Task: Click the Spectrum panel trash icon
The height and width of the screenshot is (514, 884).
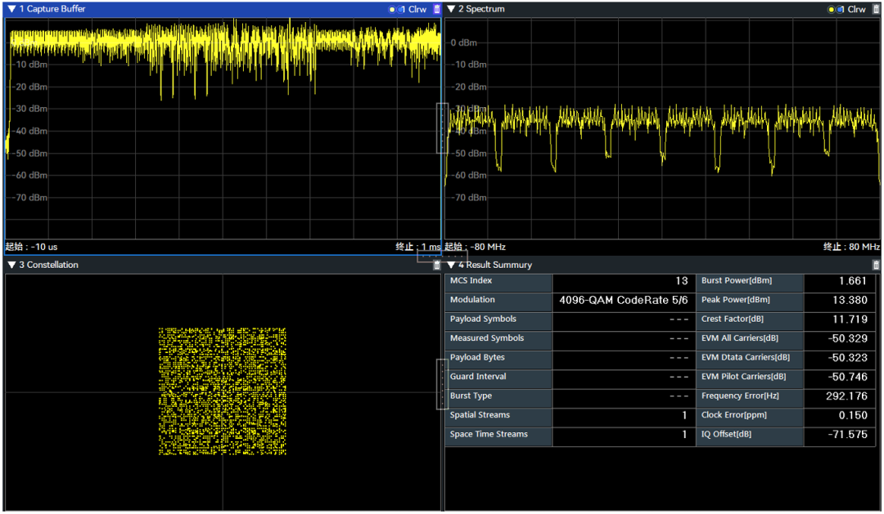Action: pos(877,9)
